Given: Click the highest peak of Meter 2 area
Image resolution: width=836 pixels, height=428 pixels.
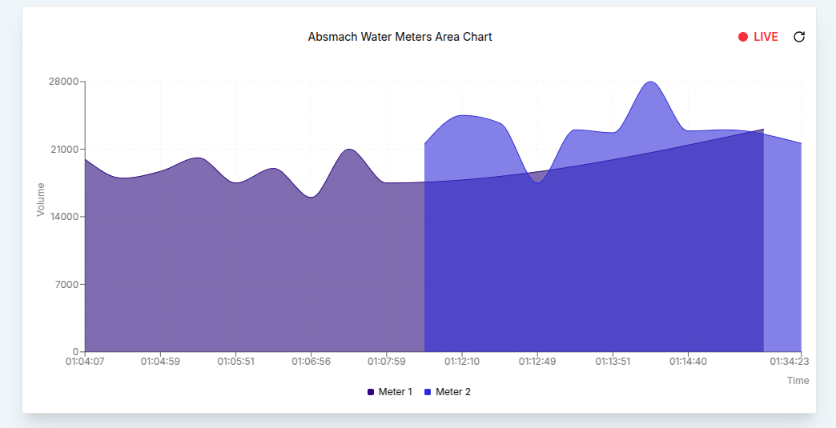Looking at the screenshot, I should click(651, 82).
